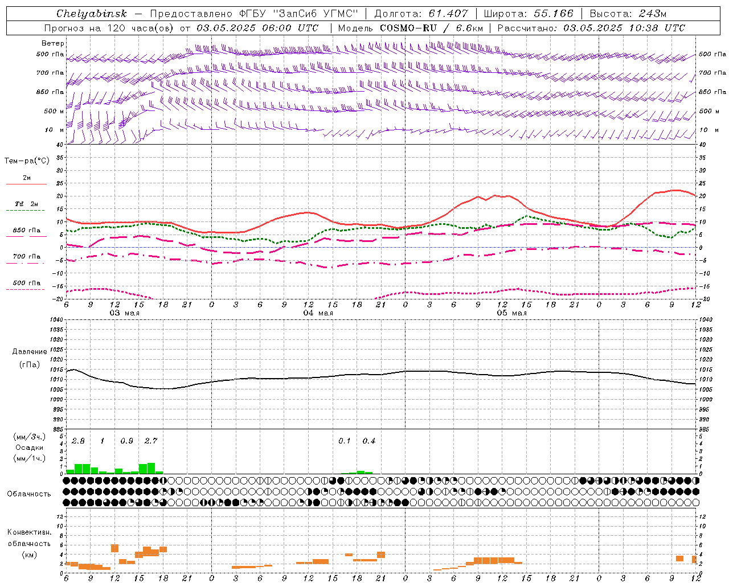Click the Td 2м dew point legend entry
The height and width of the screenshot is (583, 729).
pos(26,204)
